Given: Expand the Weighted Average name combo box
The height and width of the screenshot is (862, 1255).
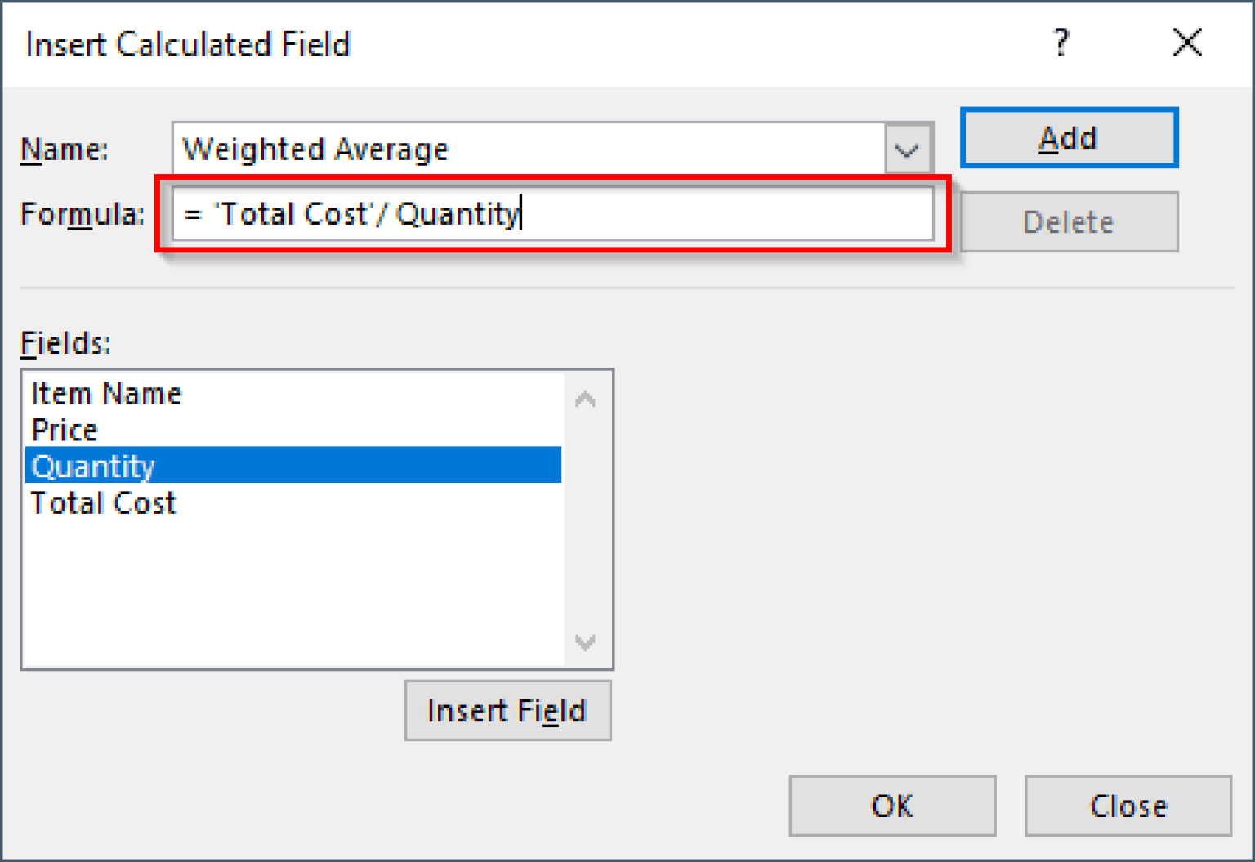Looking at the screenshot, I should click(907, 149).
